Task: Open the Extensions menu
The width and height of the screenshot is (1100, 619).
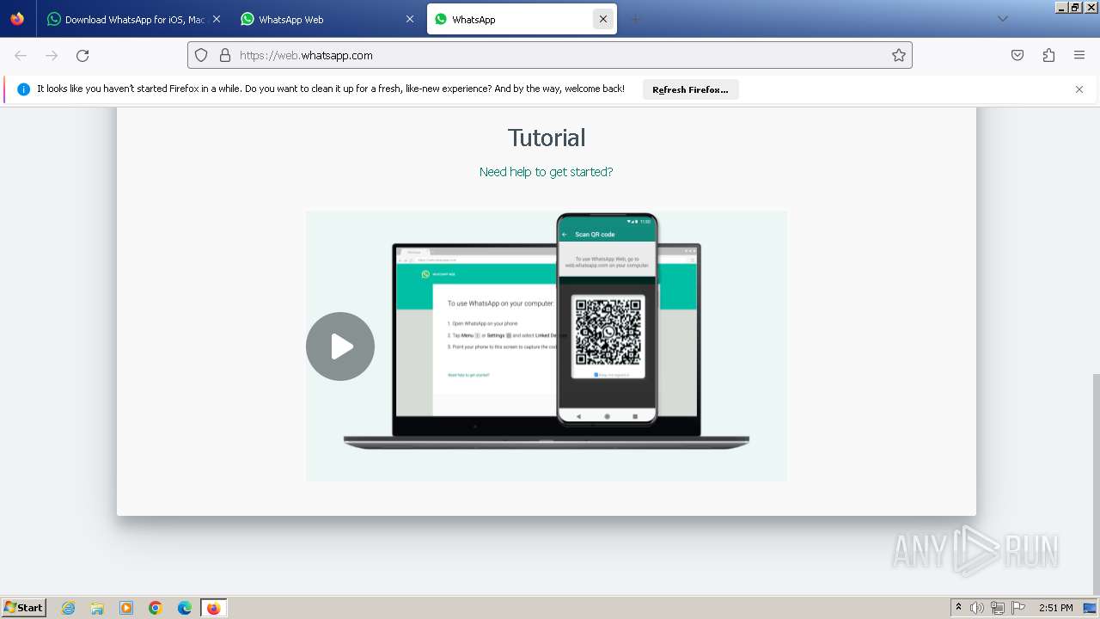Action: coord(1048,55)
